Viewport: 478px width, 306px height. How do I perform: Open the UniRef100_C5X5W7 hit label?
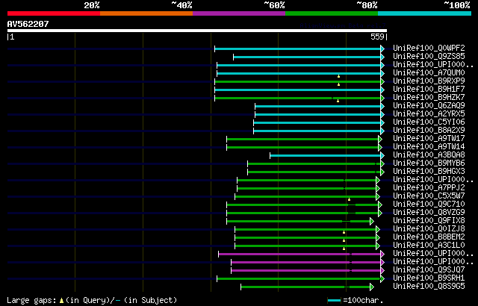coord(429,196)
